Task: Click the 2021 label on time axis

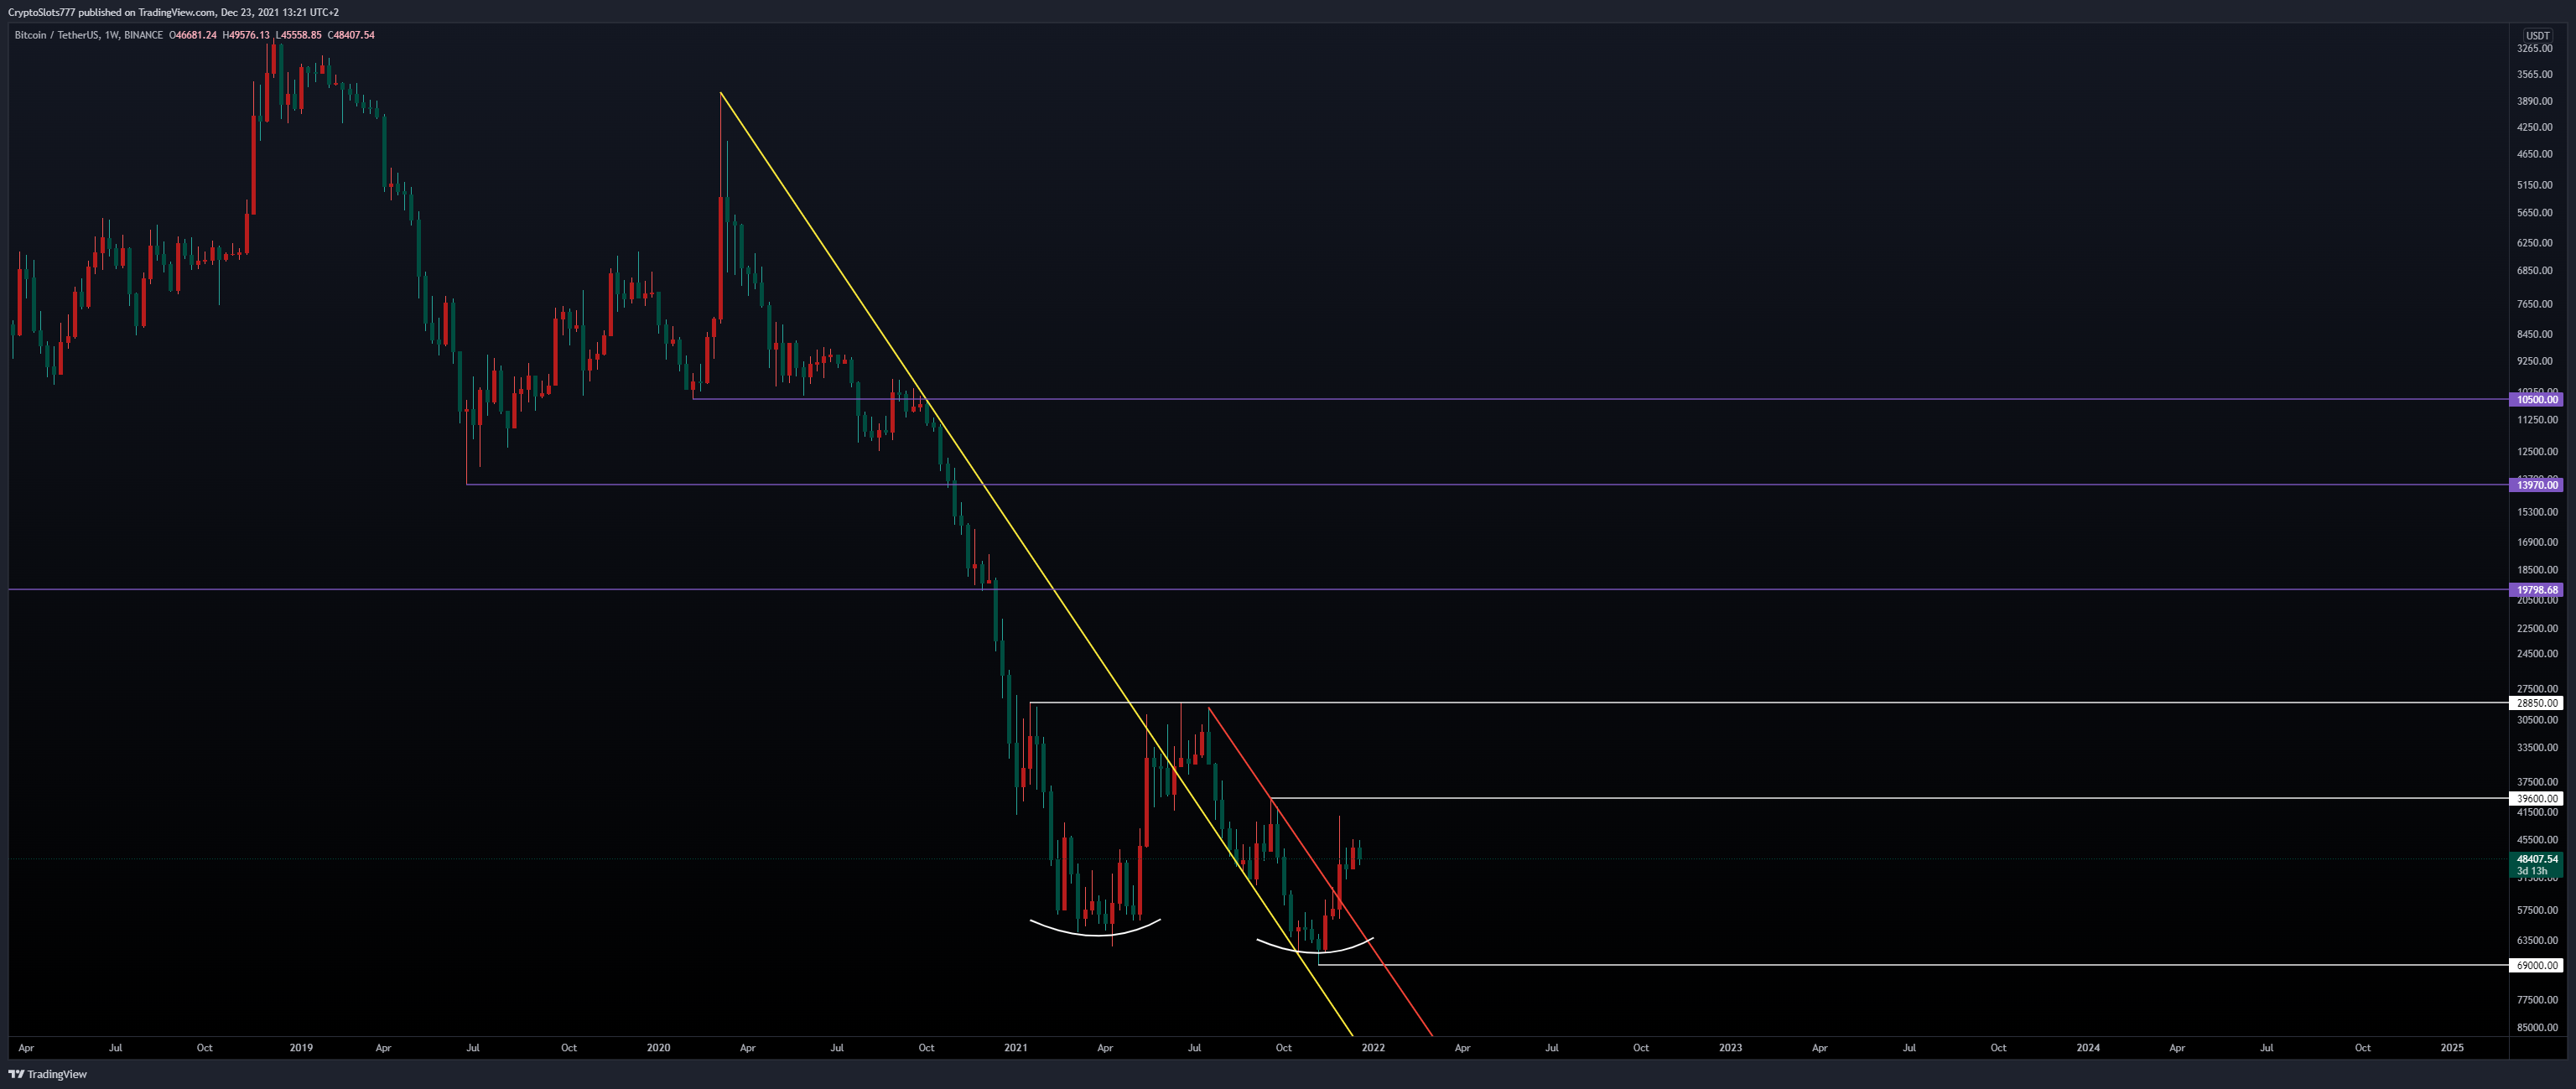Action: (1015, 1048)
